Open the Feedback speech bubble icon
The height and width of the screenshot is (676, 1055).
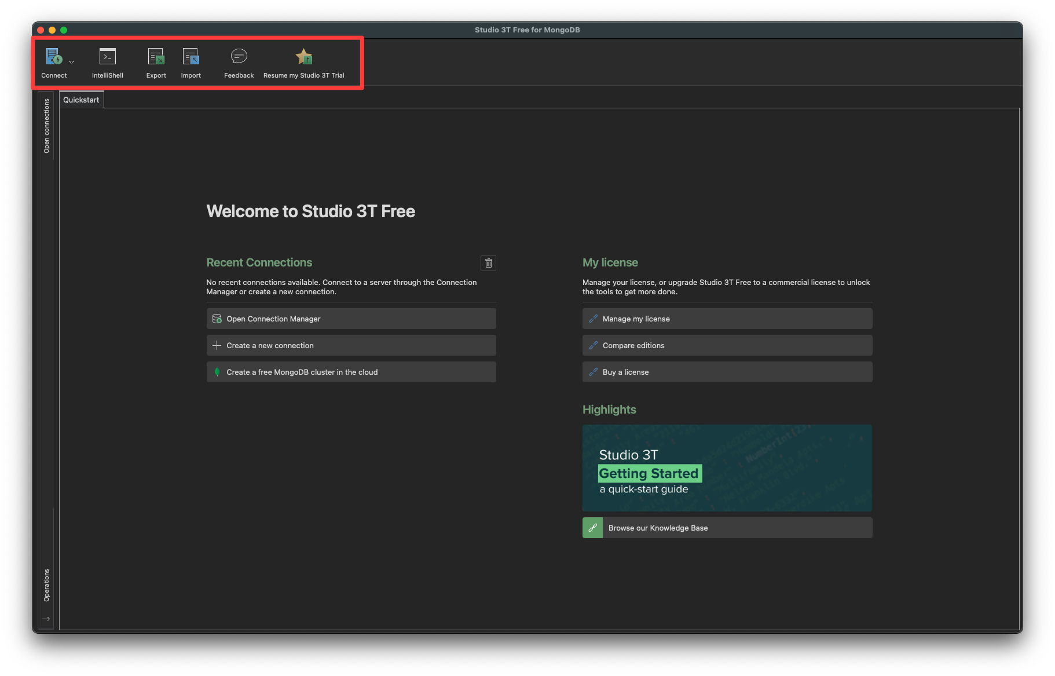[x=239, y=56]
